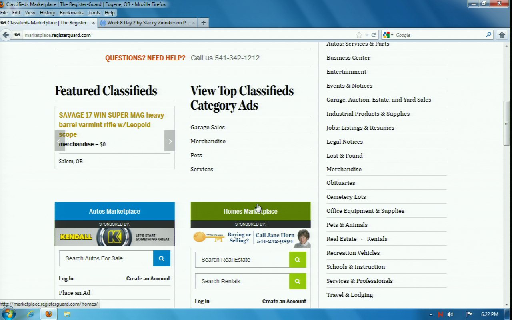Viewport: 512px width, 320px height.
Task: Open the Jobs: Listings & Resumes link
Action: point(360,128)
